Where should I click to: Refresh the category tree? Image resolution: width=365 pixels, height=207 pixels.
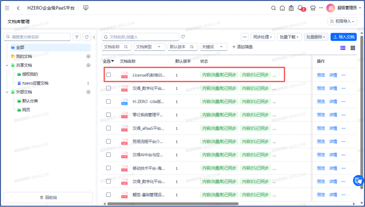click(87, 37)
